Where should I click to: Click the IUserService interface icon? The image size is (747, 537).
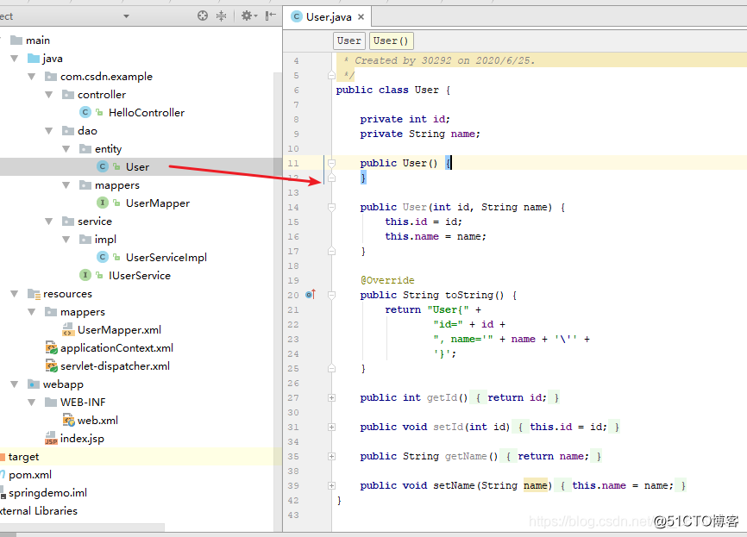(85, 275)
